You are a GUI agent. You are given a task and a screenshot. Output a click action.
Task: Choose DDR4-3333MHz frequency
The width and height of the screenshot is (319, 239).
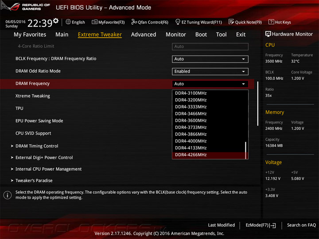point(209,107)
